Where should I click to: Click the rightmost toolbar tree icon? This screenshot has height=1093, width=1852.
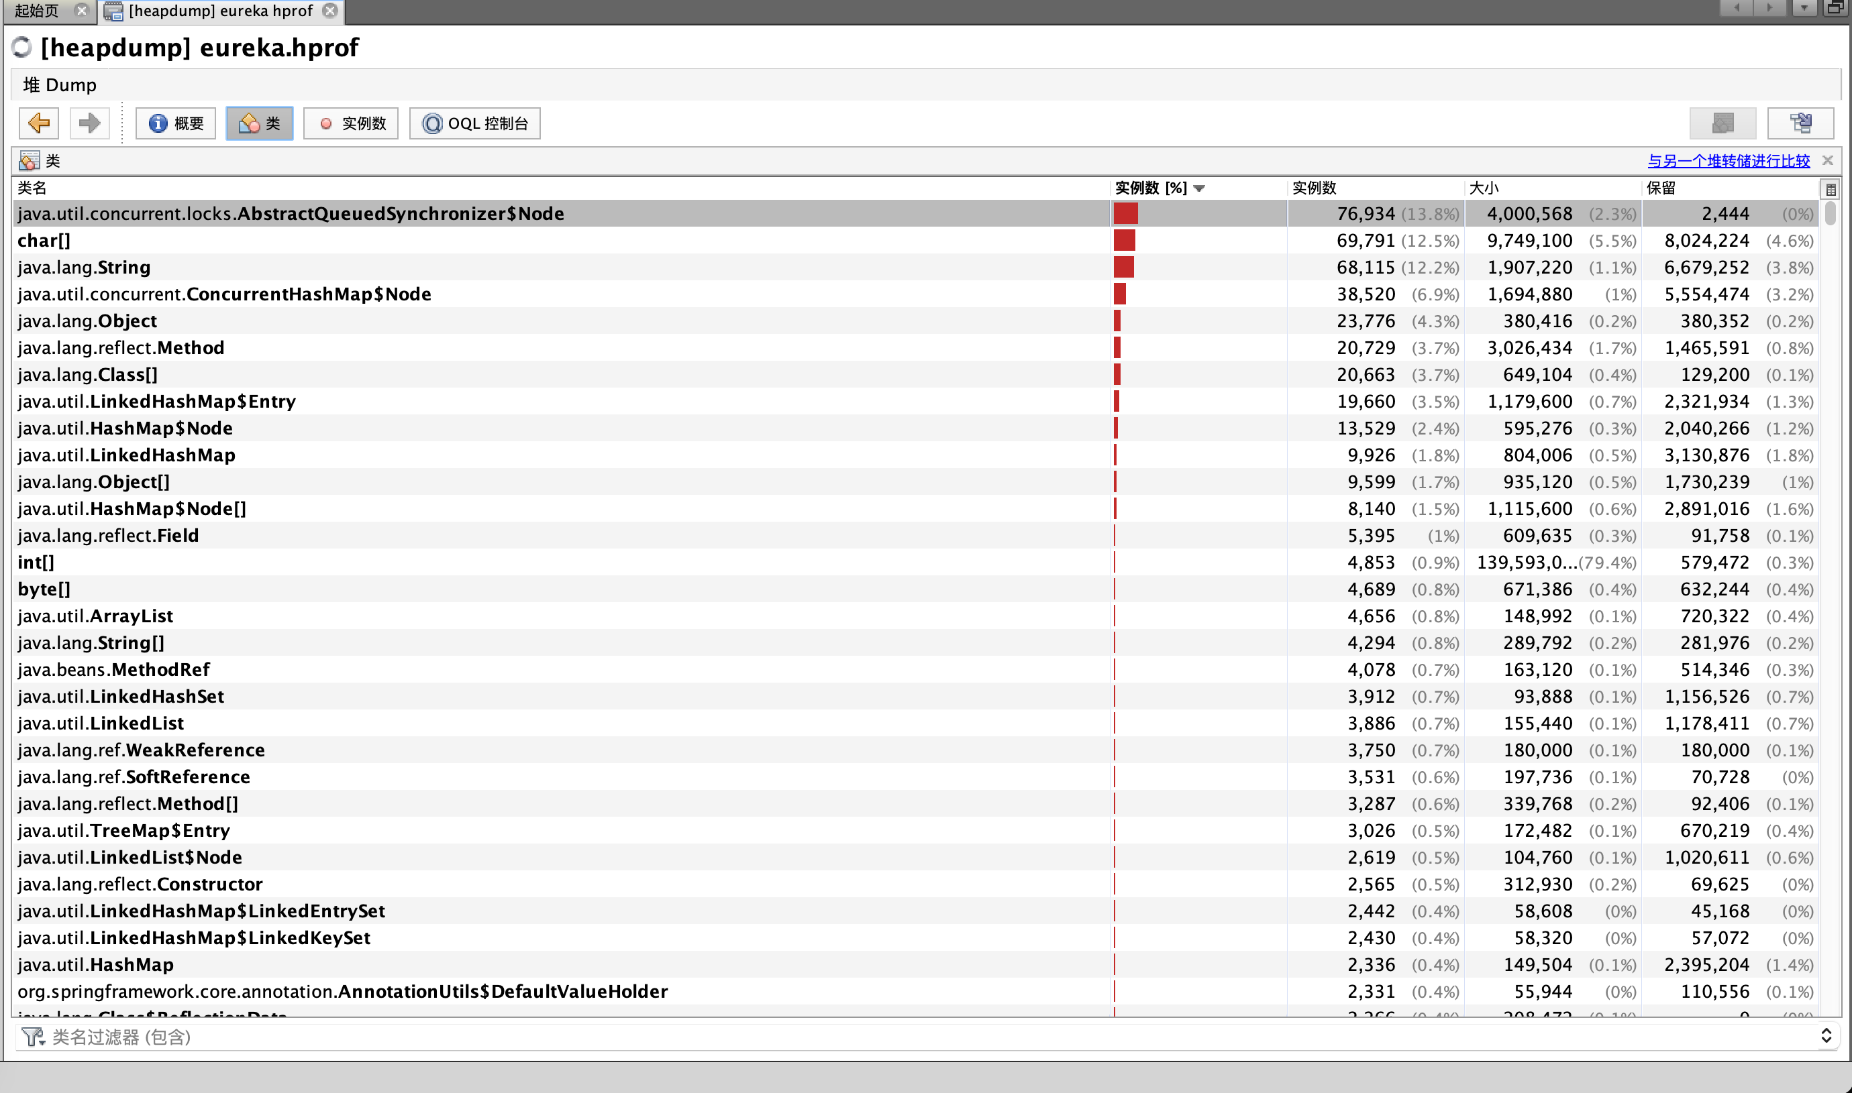pos(1800,123)
